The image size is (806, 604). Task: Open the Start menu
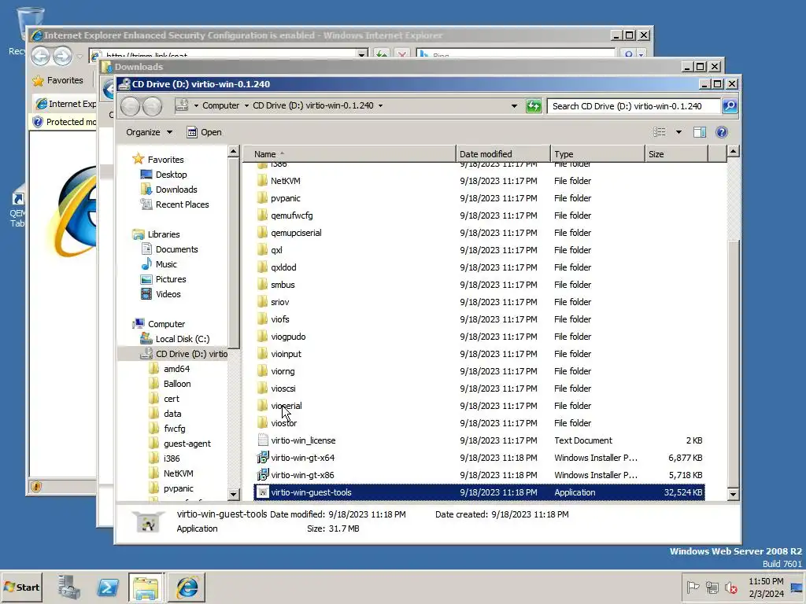pos(21,587)
